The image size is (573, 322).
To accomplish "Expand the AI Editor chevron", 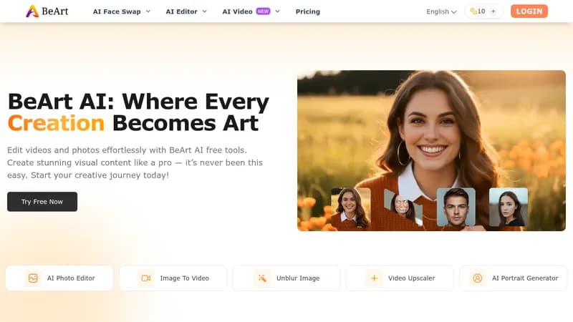I will click(205, 11).
